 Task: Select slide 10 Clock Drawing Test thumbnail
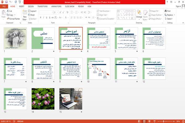[99, 68]
